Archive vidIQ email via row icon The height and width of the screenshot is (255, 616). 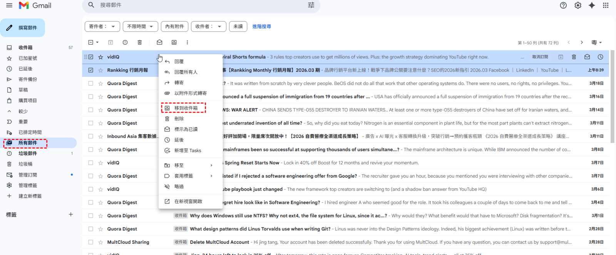click(561, 57)
